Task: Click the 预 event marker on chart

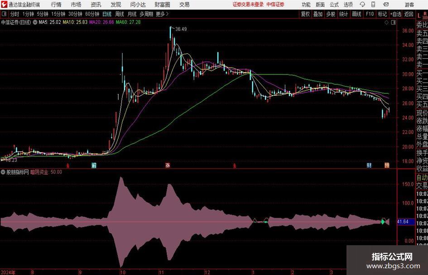Action: click(x=387, y=165)
